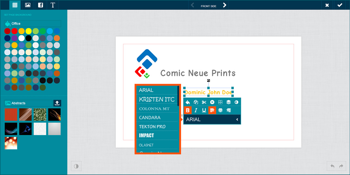Click the previous side left chevron

(x=192, y=5)
